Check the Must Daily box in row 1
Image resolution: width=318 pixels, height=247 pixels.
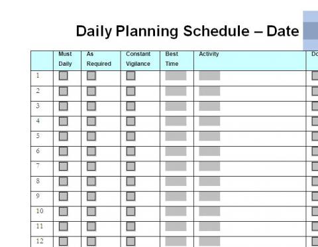tap(63, 76)
